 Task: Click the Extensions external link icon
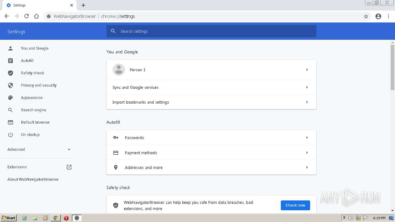pos(69,167)
